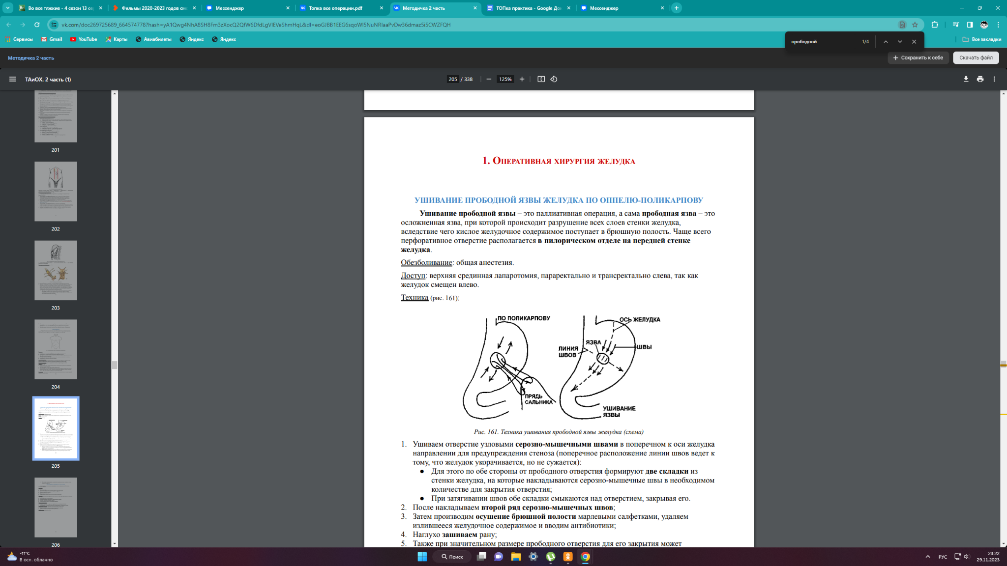1007x566 pixels.
Task: Open Сервисы bookmark
Action: tap(19, 39)
